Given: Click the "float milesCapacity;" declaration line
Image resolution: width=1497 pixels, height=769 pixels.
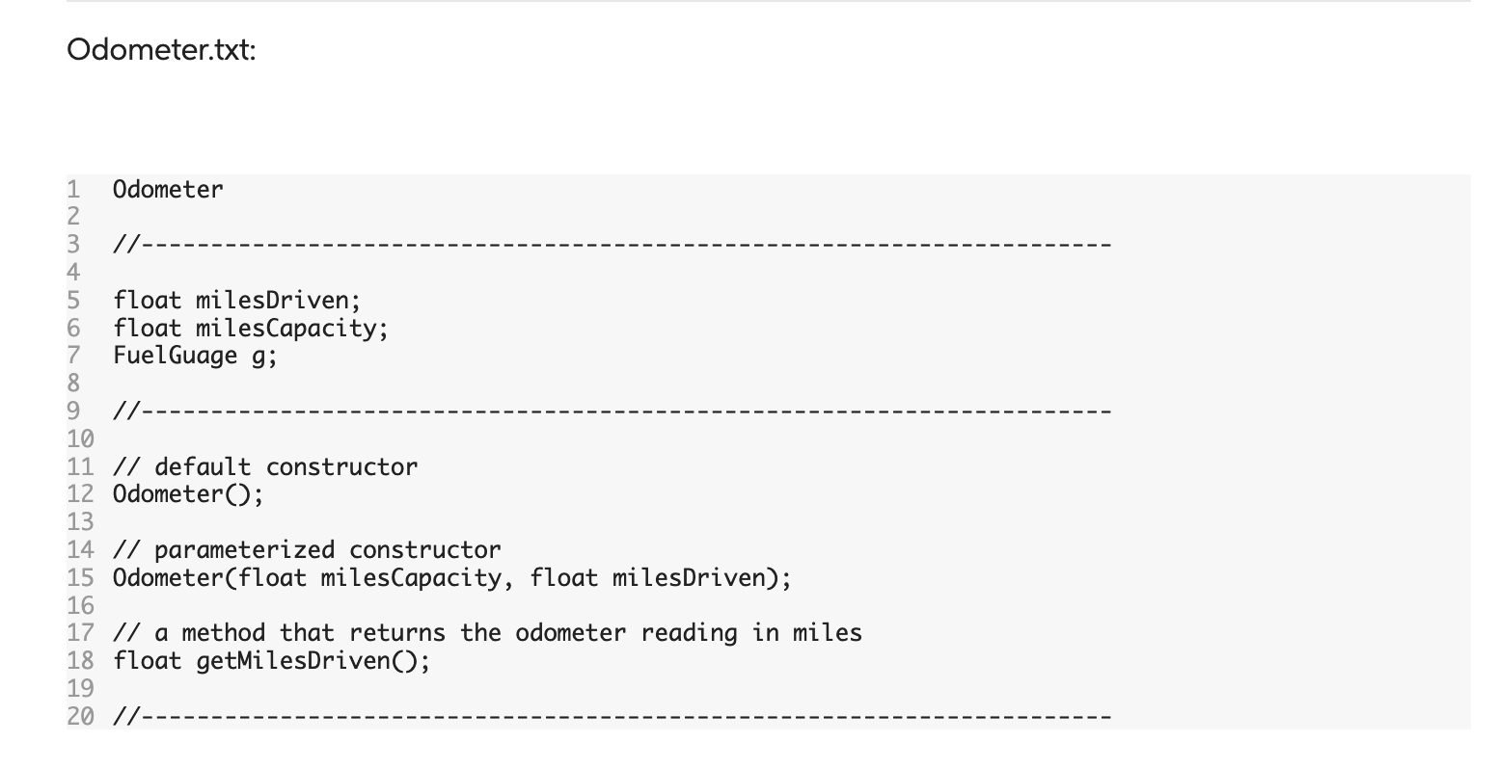Looking at the screenshot, I should coord(251,329).
